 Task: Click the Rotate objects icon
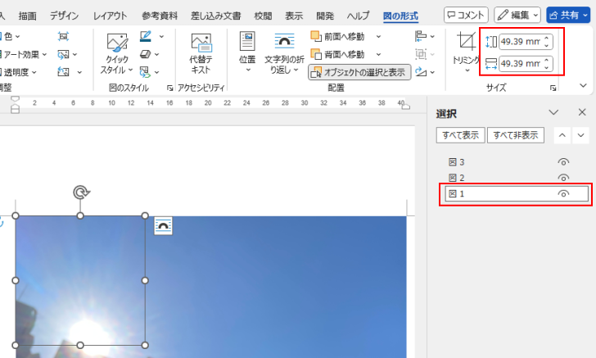click(x=421, y=71)
